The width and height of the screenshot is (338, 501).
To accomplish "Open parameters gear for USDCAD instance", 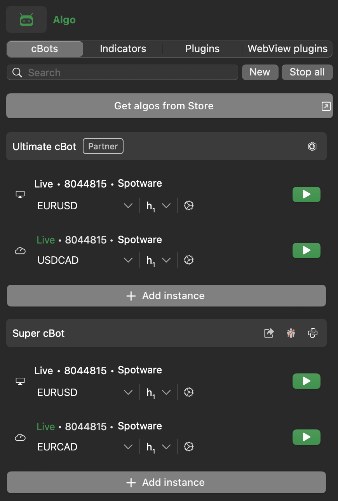I will point(188,260).
